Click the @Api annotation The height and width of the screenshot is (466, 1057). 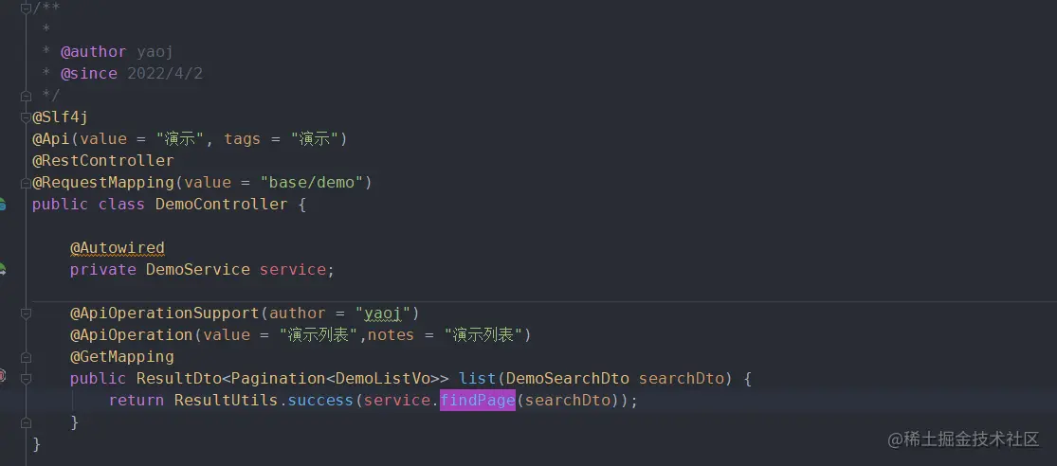coord(51,138)
